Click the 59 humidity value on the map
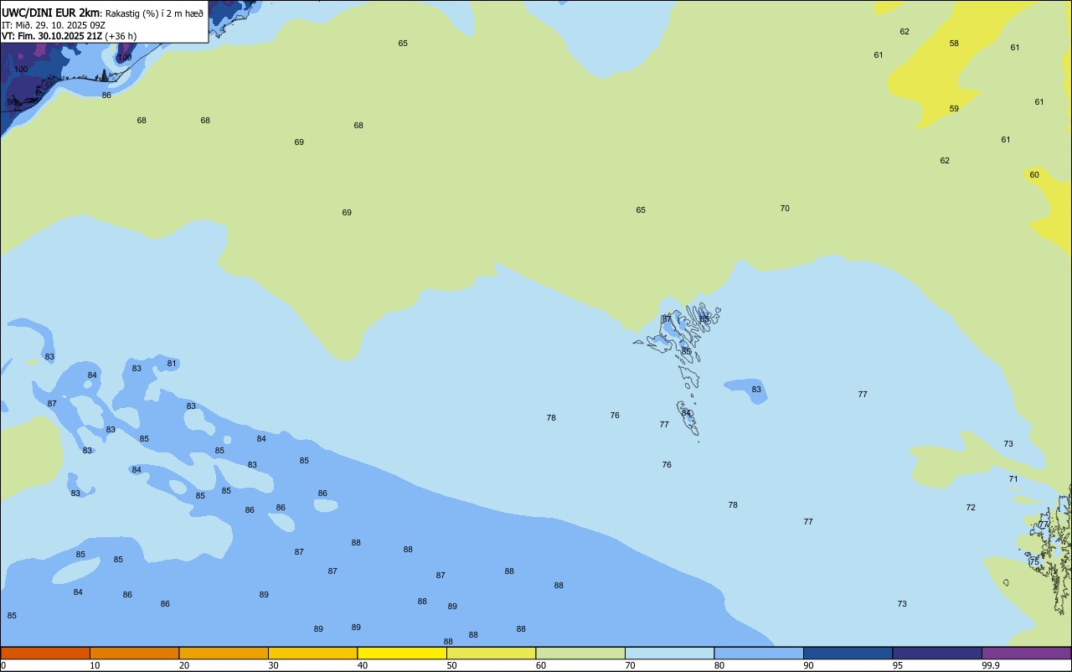The height and width of the screenshot is (672, 1072). click(954, 109)
